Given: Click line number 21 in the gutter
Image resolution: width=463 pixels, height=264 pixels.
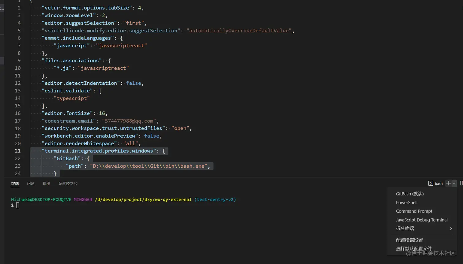Looking at the screenshot, I should (17, 151).
